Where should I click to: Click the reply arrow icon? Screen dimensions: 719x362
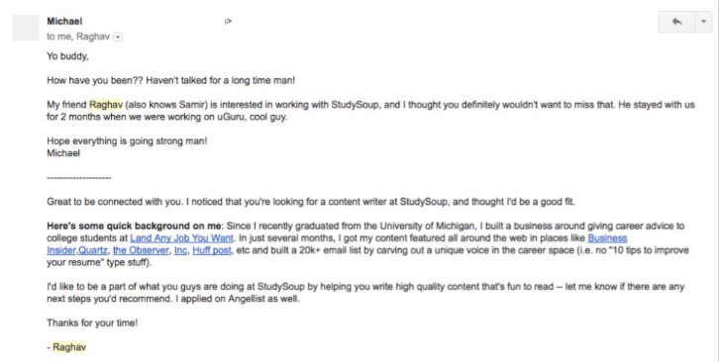676,22
